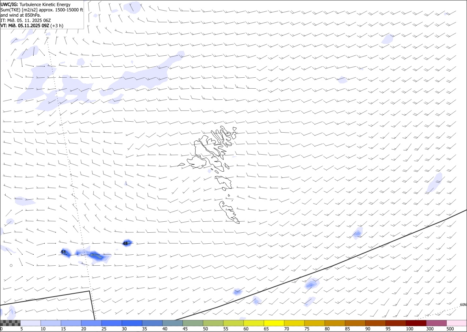Select the 15–20 periwinkle legend swatch

71,323
